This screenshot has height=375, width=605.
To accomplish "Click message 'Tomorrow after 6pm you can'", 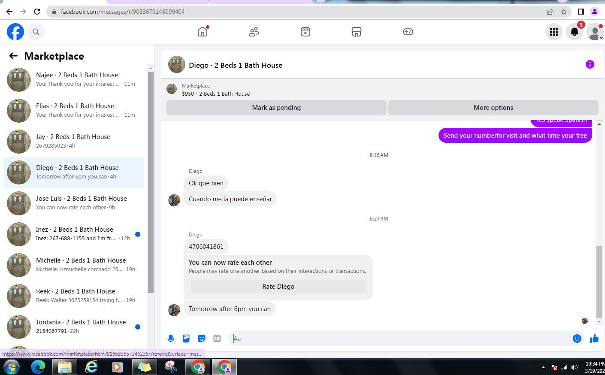I will [x=230, y=309].
